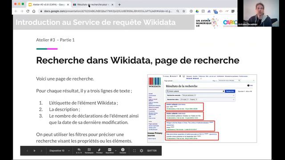Click the Un Avenir Numérique Lié logo
This screenshot has height=160, width=285.
207,22
